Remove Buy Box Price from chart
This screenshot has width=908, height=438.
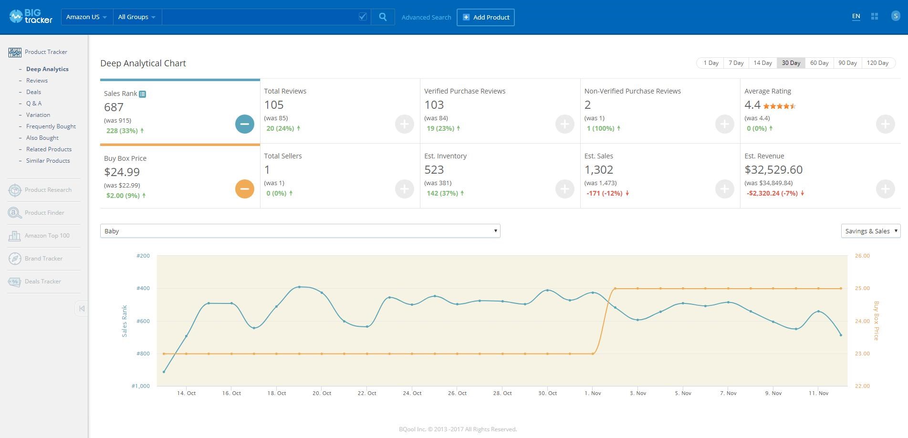[x=244, y=189]
